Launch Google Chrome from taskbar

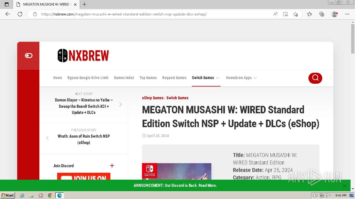(50, 195)
